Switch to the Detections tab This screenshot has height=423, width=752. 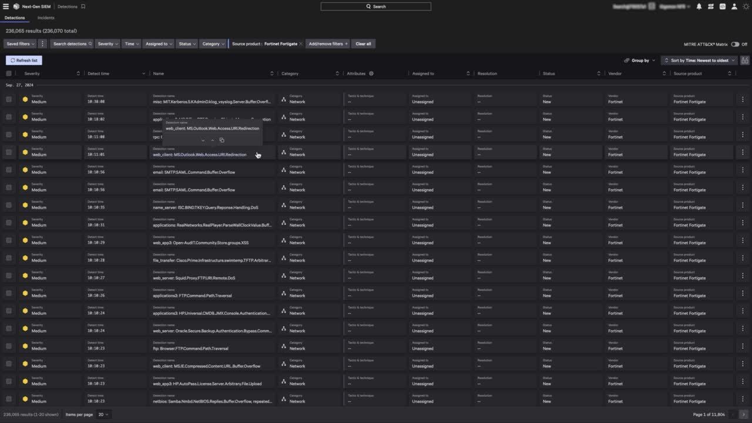coord(15,18)
